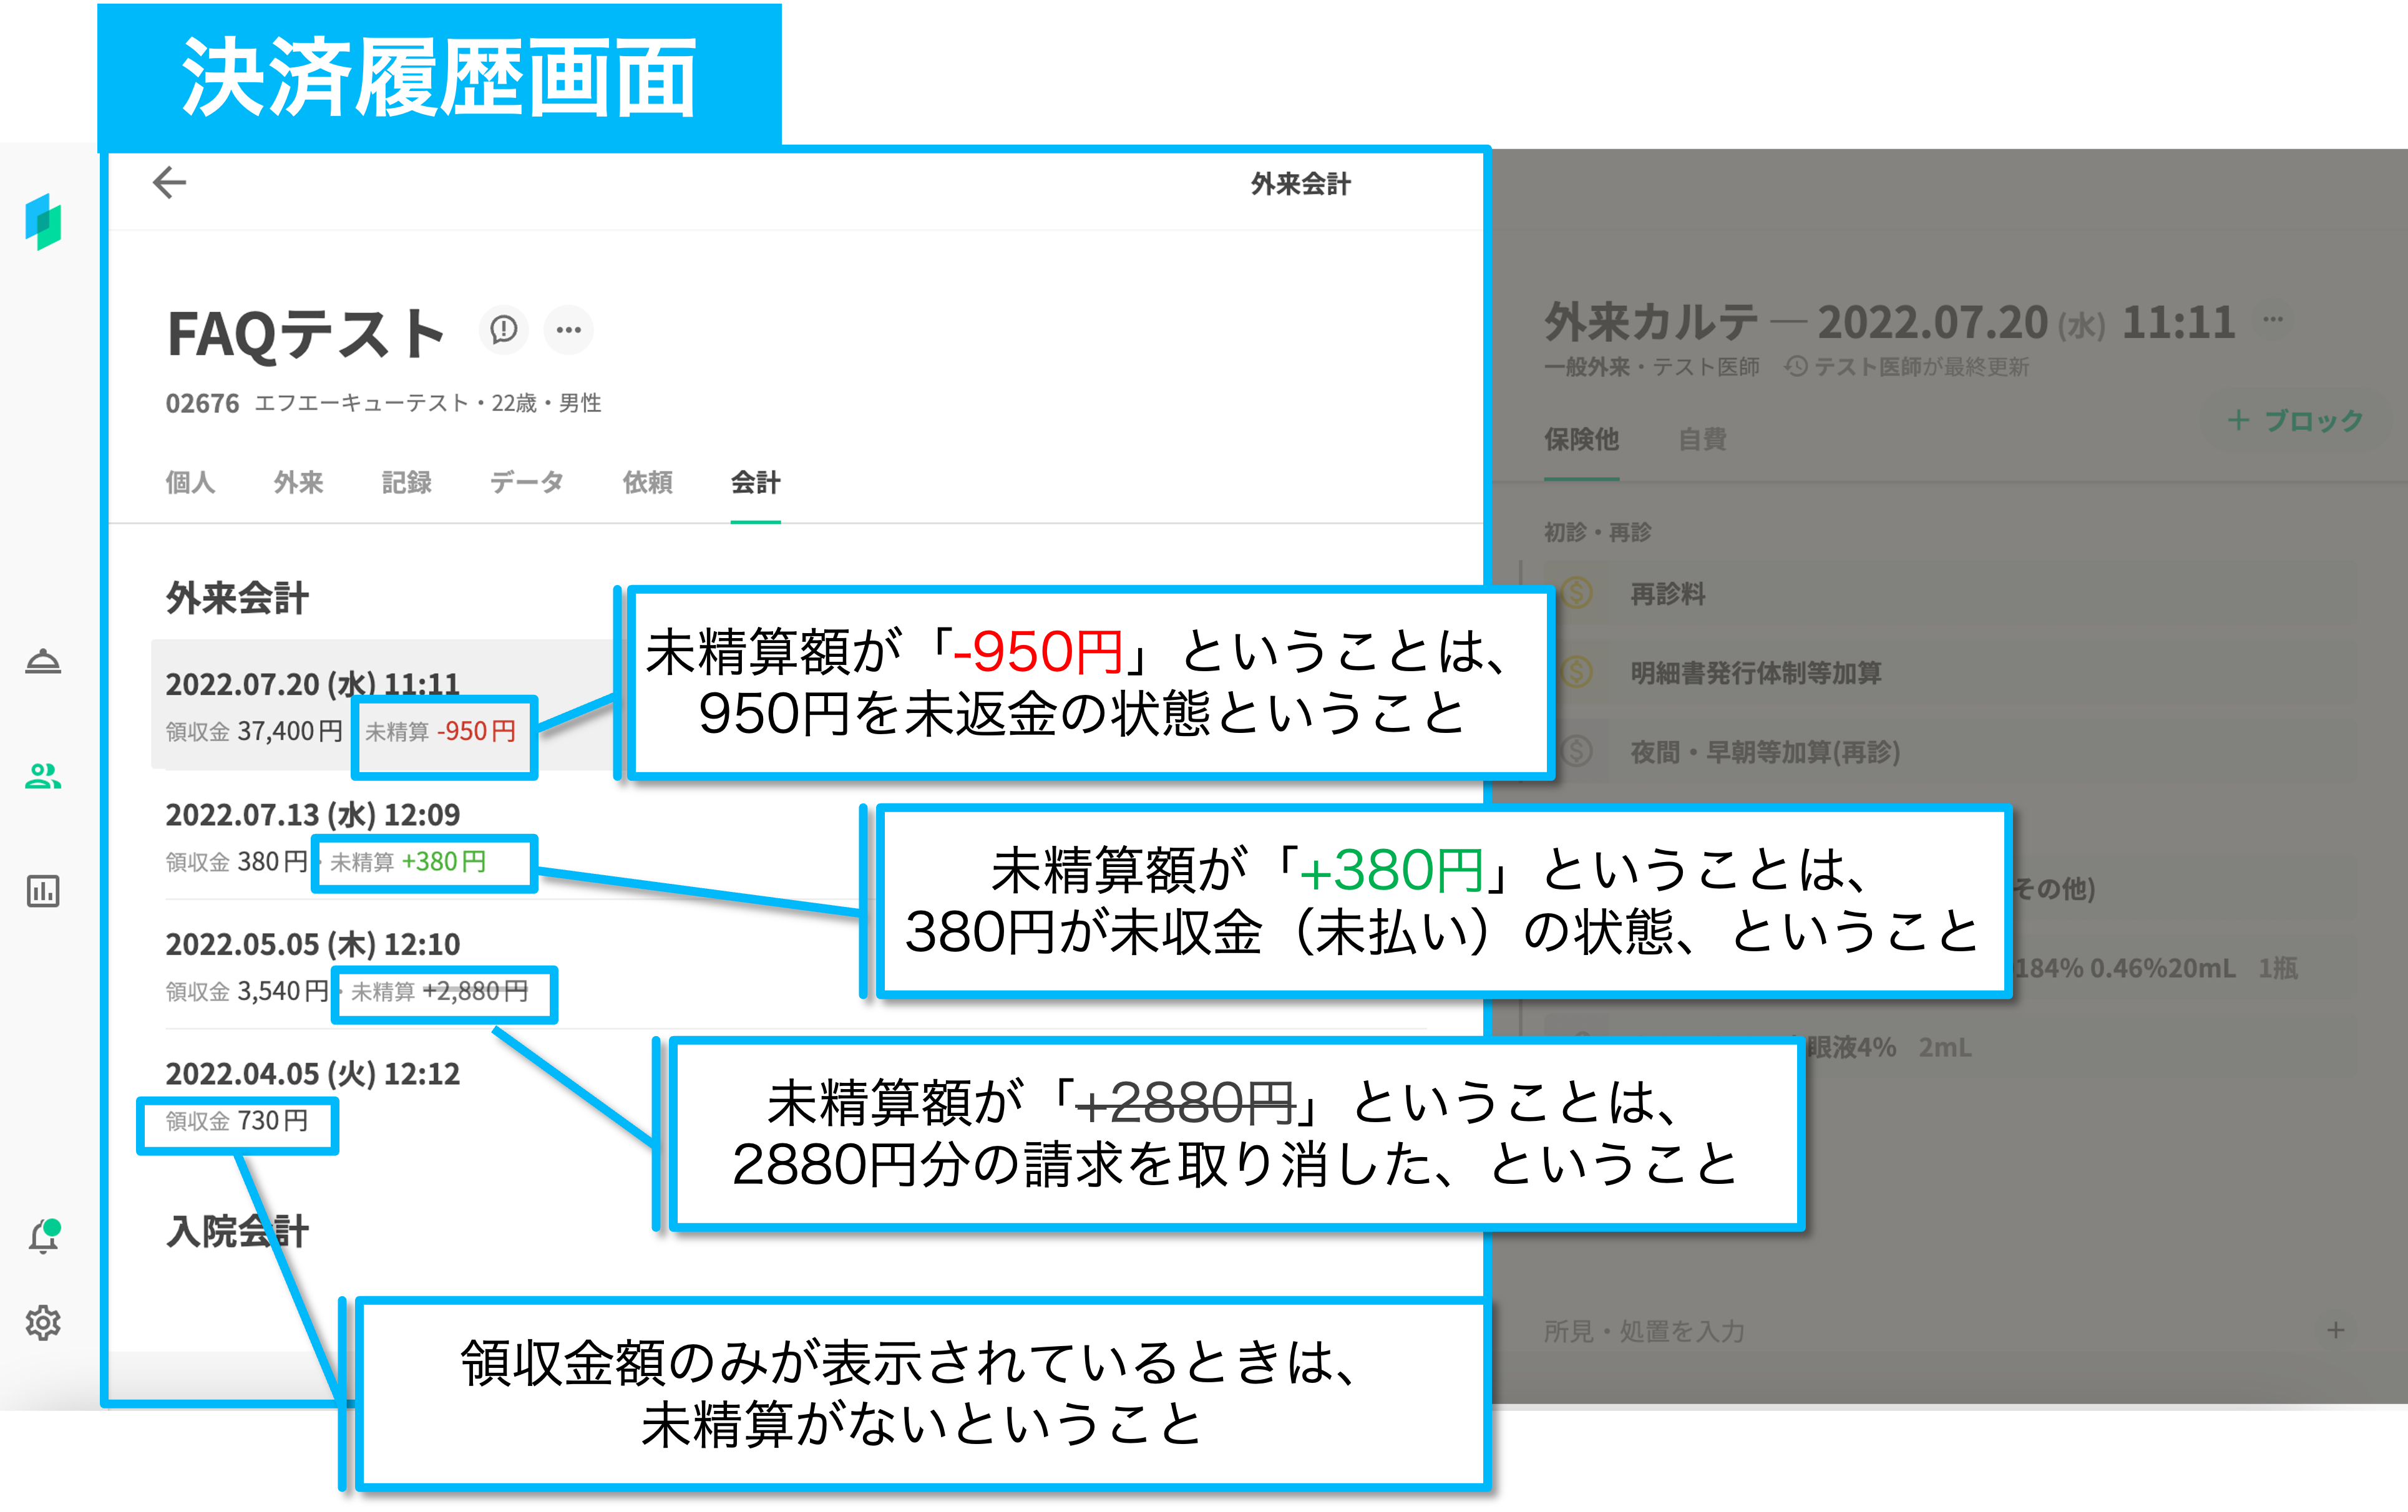The width and height of the screenshot is (2408, 1512).
Task: Select the 会計 tab
Action: tap(755, 483)
